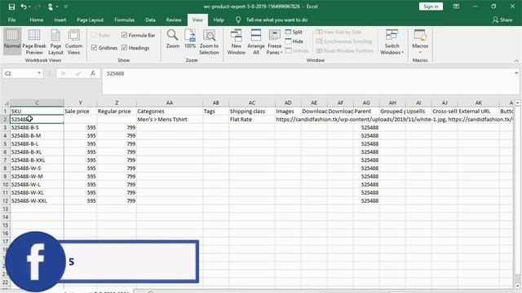This screenshot has width=522, height=293.
Task: Click vertical scrollbar up arrow
Action: 517,103
